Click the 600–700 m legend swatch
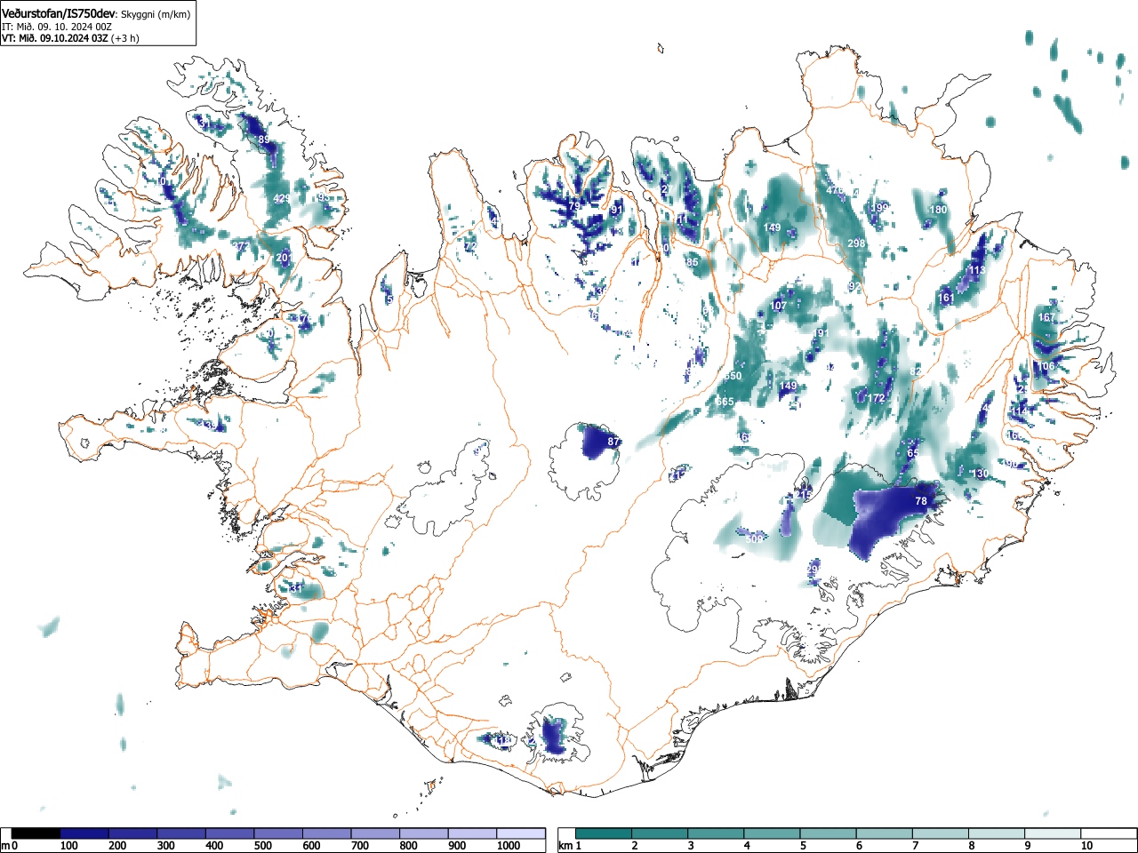1138x853 pixels. click(327, 833)
